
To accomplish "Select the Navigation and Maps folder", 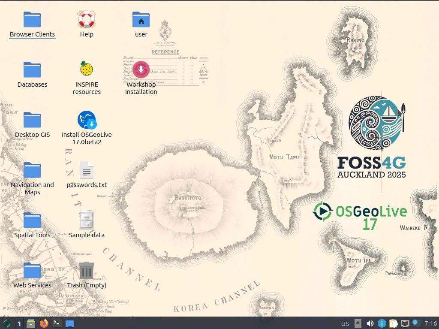I will [32, 171].
